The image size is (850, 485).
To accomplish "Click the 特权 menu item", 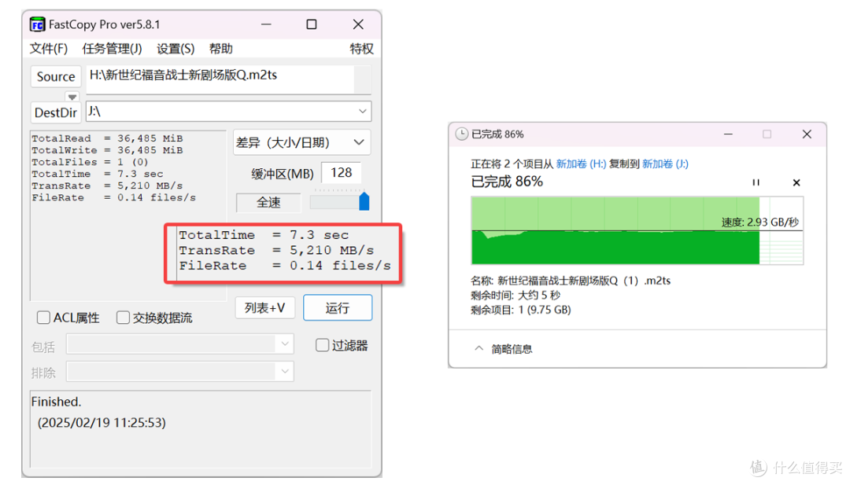I will point(361,49).
